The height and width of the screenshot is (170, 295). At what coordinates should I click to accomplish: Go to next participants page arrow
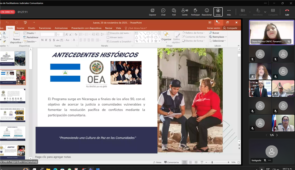(x=277, y=135)
